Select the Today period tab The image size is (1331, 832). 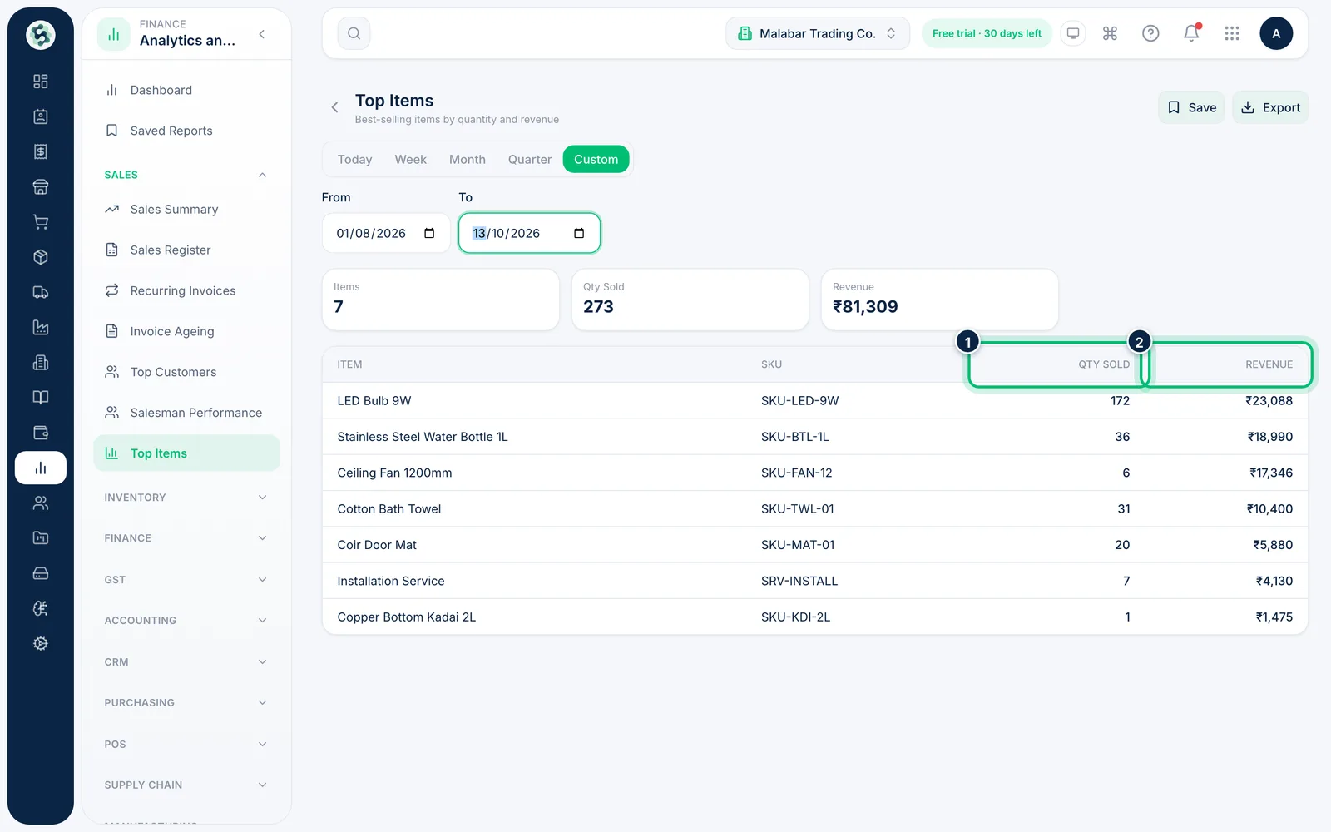coord(354,160)
